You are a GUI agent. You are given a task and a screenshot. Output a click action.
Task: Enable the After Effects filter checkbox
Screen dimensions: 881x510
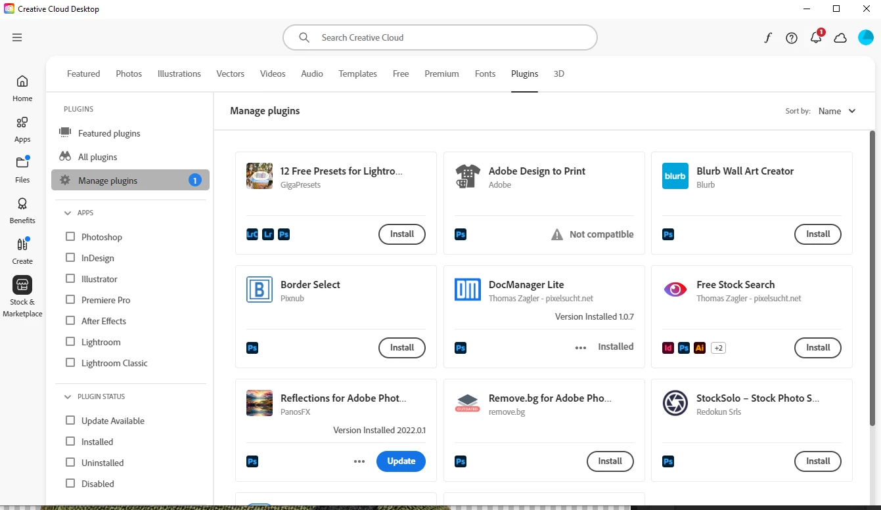70,320
